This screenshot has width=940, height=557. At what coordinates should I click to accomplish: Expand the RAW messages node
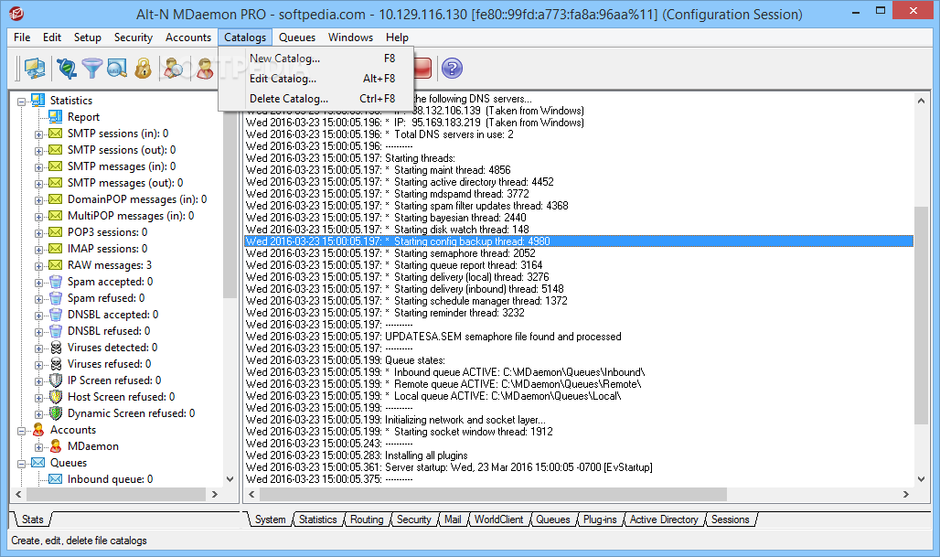coord(39,266)
